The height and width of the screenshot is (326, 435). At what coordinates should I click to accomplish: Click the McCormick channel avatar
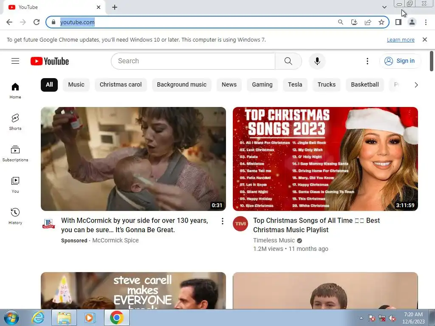pyautogui.click(x=48, y=224)
